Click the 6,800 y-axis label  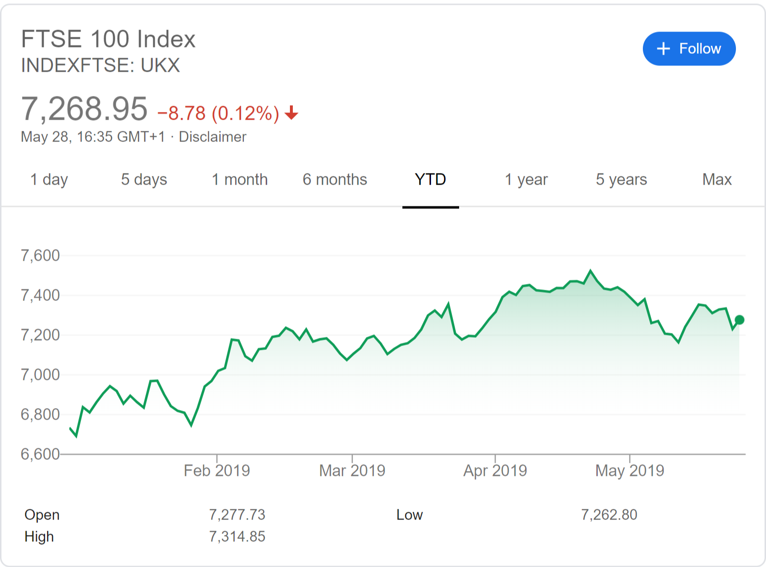coord(40,414)
